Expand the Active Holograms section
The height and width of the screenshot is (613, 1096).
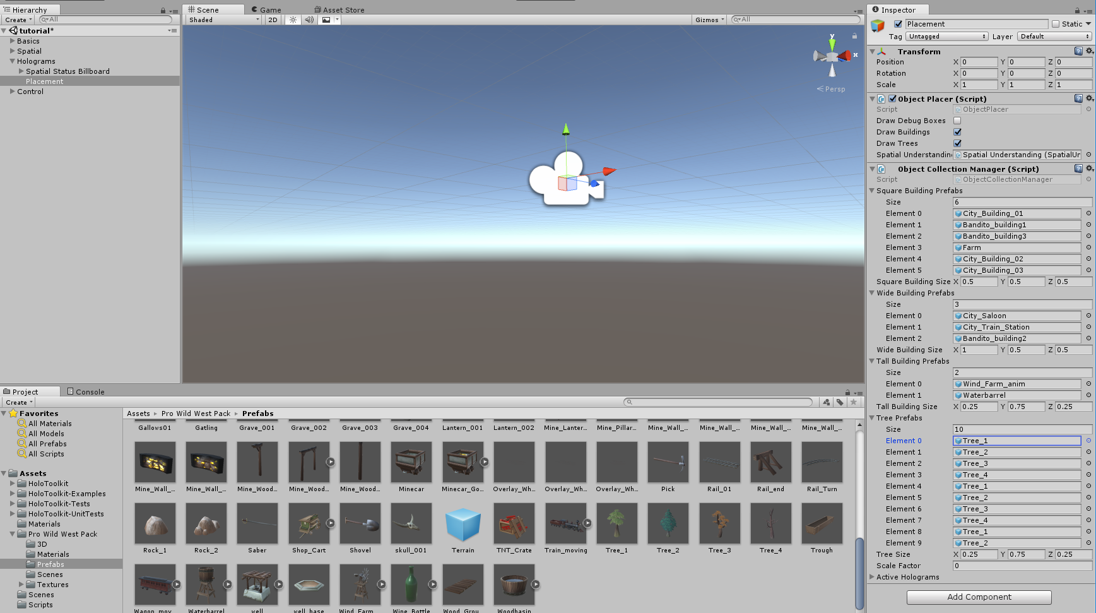pos(872,577)
